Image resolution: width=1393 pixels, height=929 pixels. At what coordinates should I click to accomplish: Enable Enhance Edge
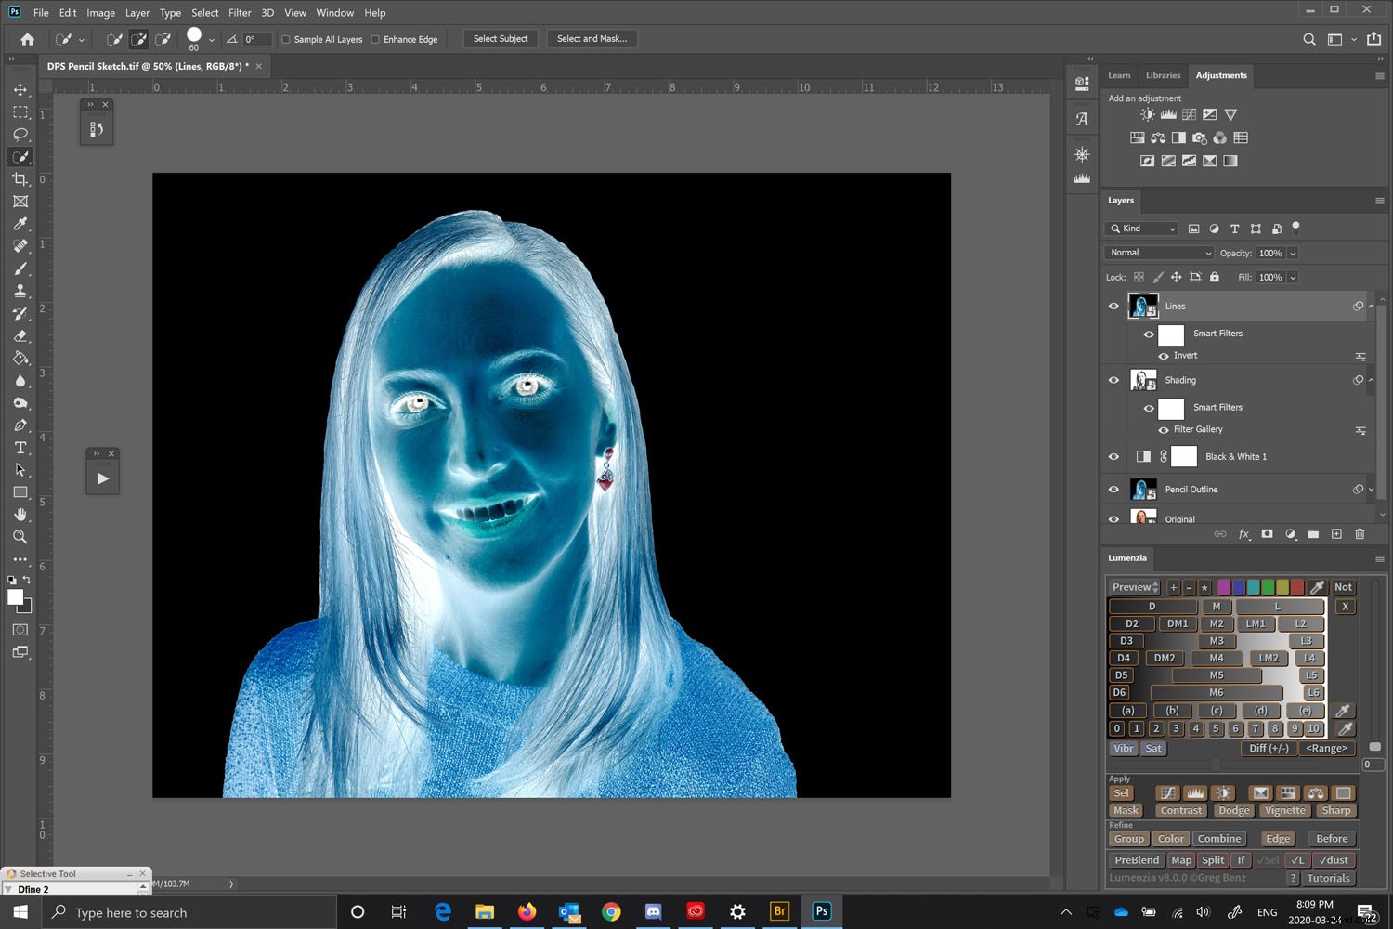(375, 39)
